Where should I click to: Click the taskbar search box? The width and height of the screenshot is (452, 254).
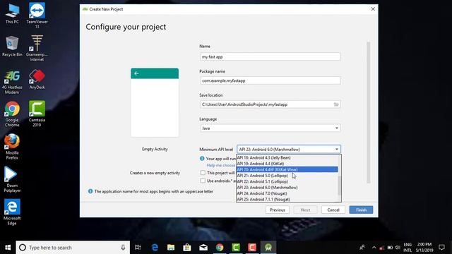[x=73, y=248]
